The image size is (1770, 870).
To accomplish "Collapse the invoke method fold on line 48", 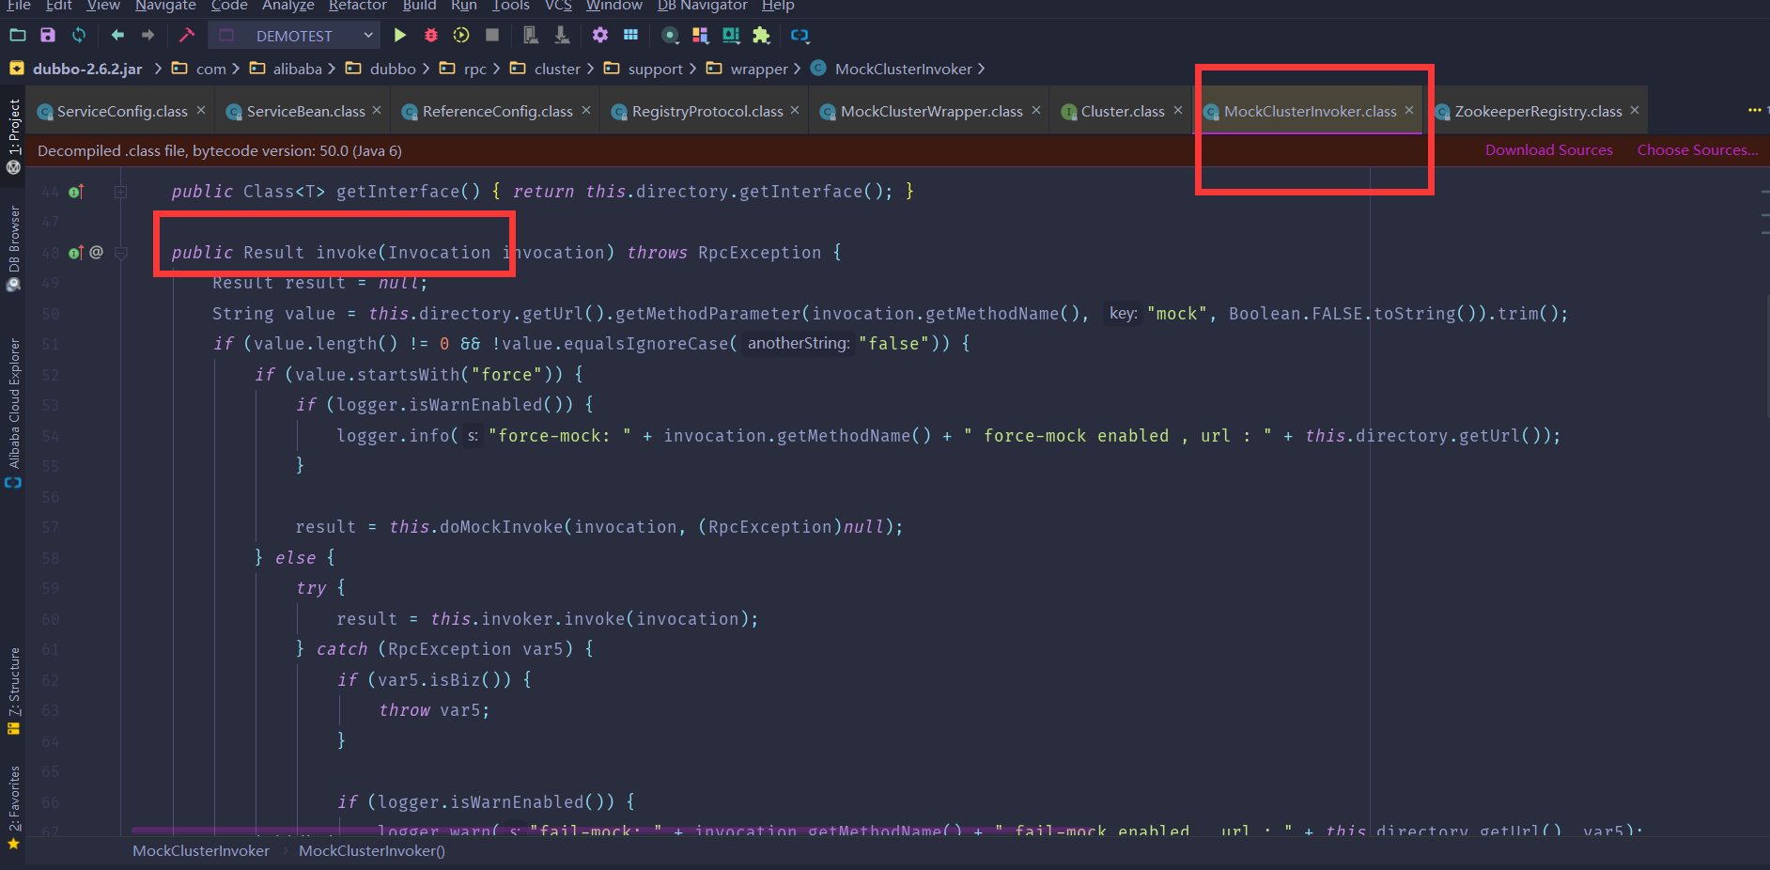I will point(121,253).
